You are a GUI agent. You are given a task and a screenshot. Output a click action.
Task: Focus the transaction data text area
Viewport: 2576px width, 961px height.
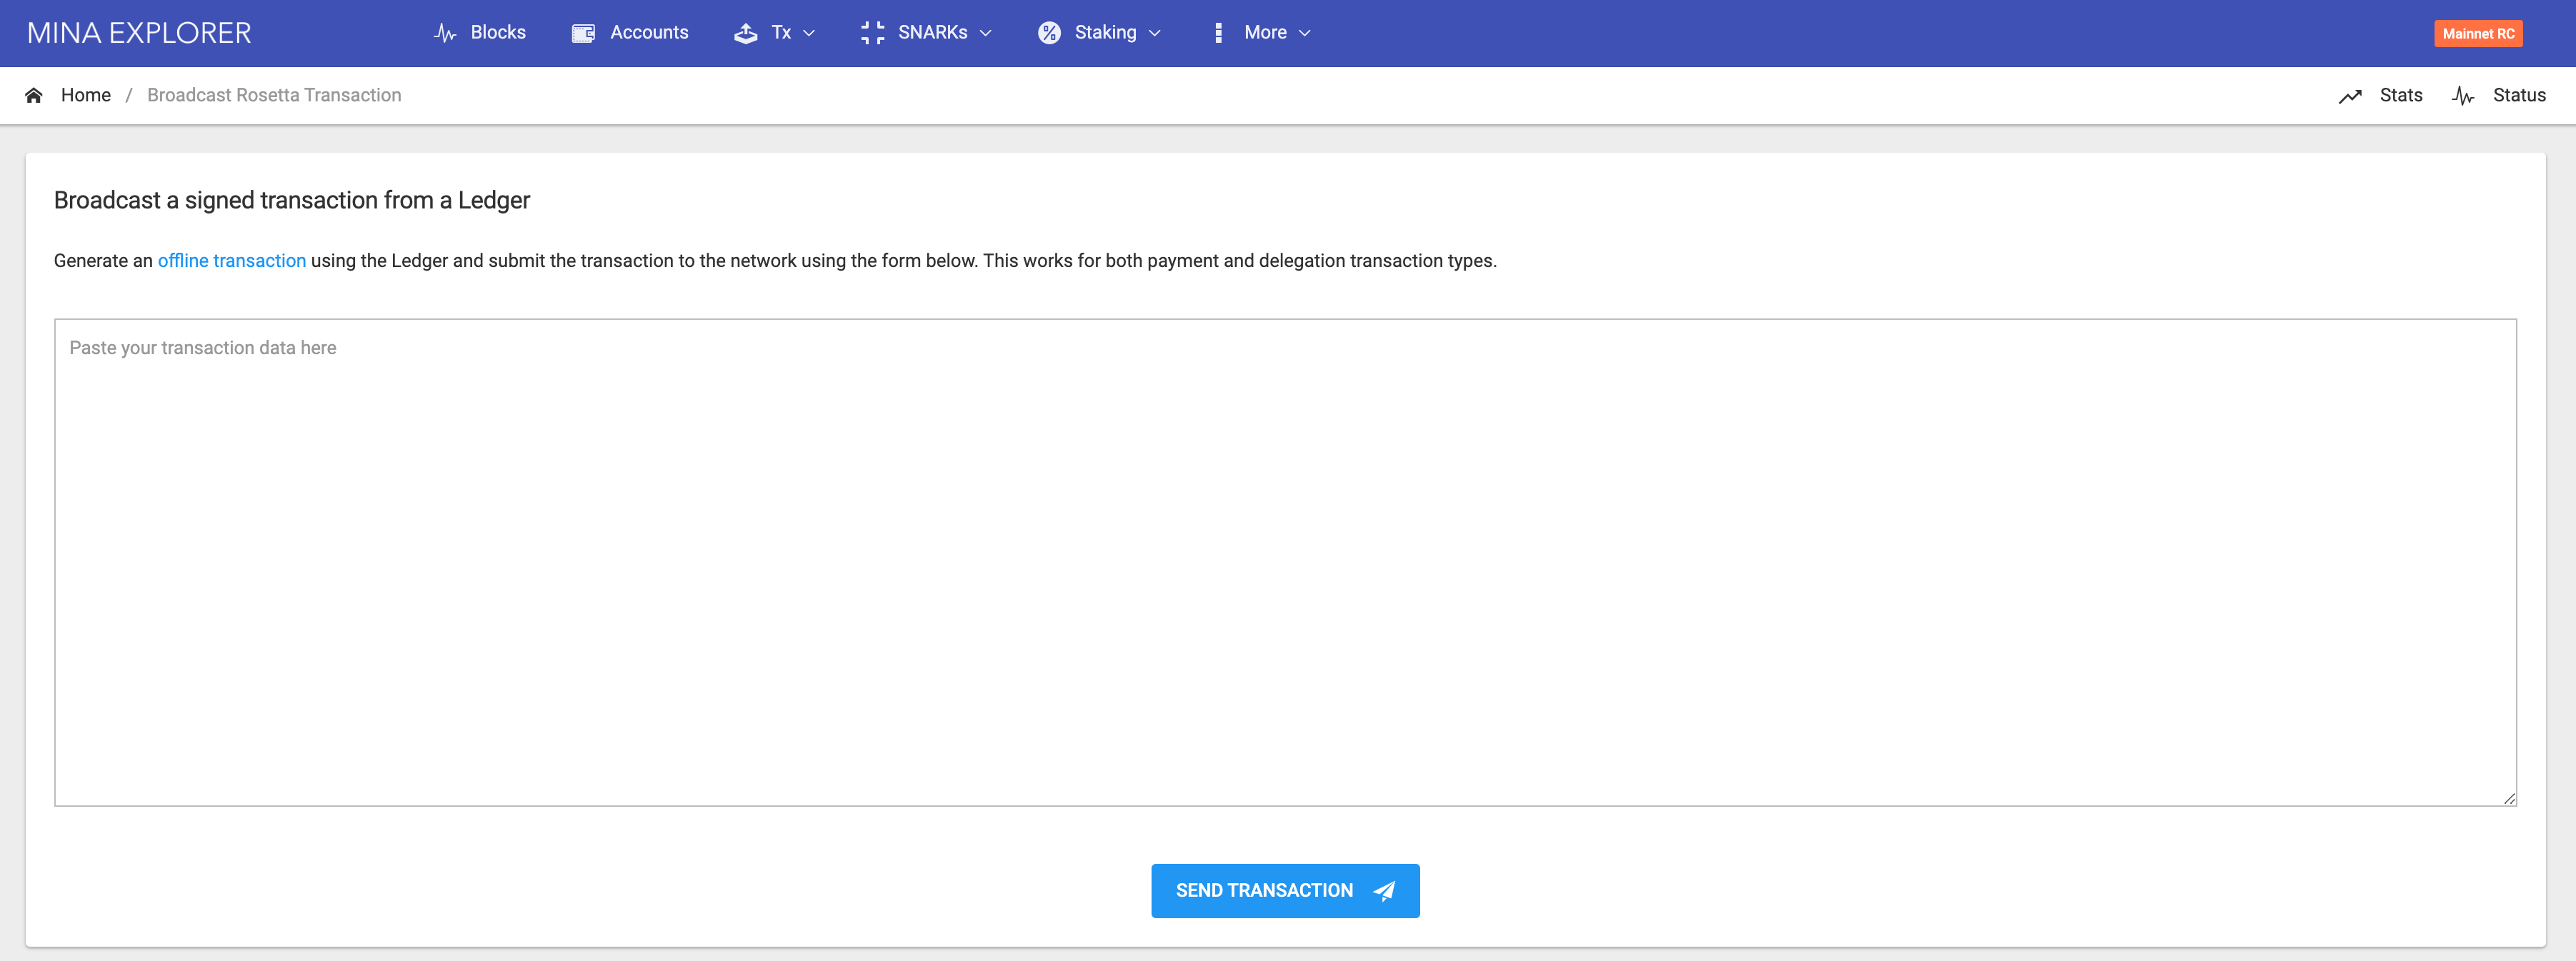[1285, 563]
